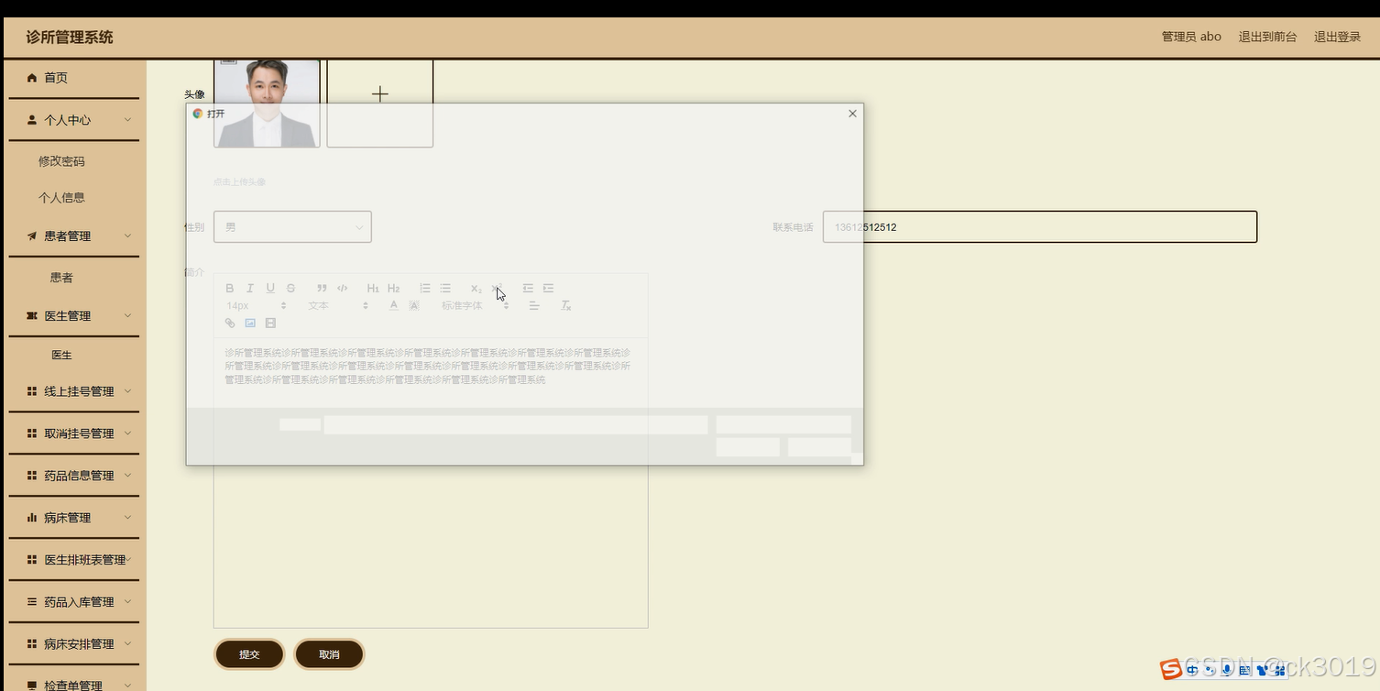1380x691 pixels.
Task: Click the 医生排班表管理 grid icon
Action: (32, 560)
